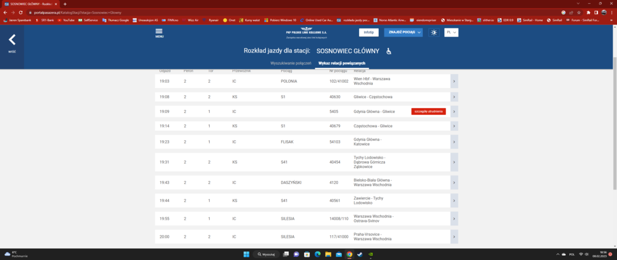The width and height of the screenshot is (617, 260).
Task: Click the Windows Start button
Action: (246, 254)
